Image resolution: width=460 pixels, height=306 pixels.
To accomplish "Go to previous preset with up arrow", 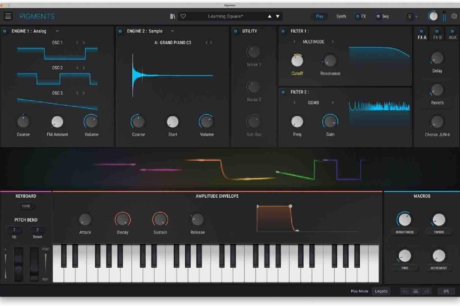I will tap(270, 17).
